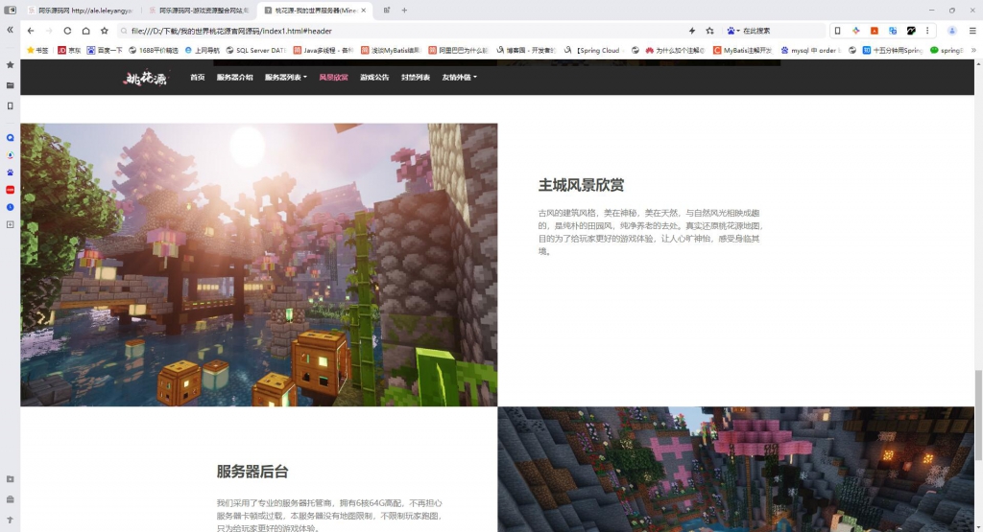Click the 服务器后台 heading
Screen dimensions: 983x532
[x=252, y=472]
